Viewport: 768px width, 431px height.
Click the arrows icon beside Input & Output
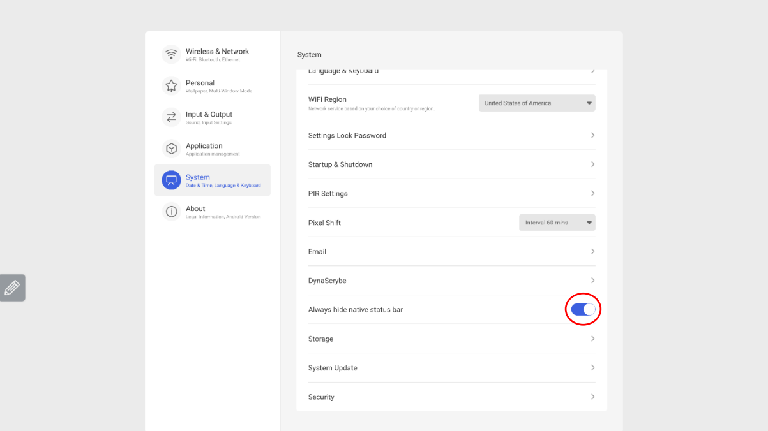(x=171, y=117)
